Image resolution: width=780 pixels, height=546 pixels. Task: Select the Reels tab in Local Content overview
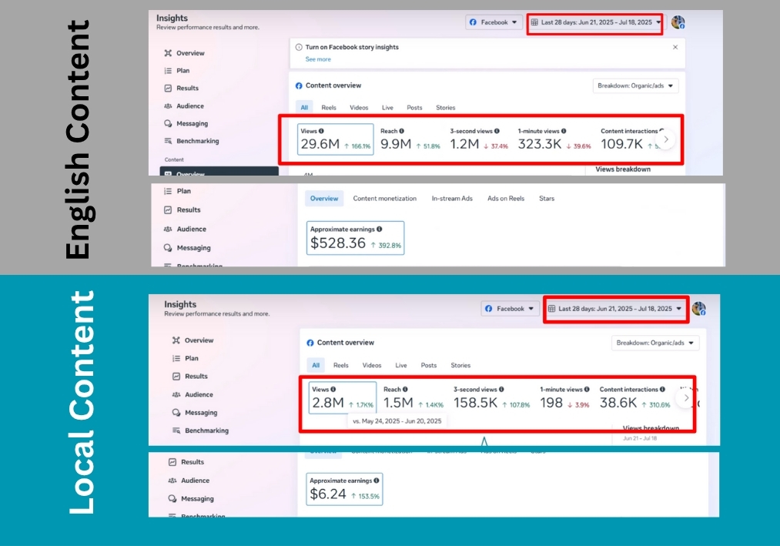pos(341,365)
